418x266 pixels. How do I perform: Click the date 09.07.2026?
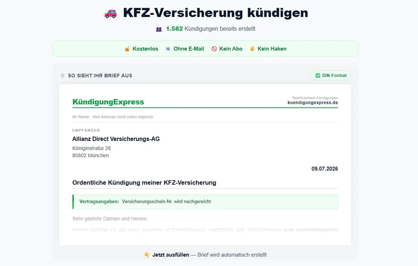(x=325, y=169)
